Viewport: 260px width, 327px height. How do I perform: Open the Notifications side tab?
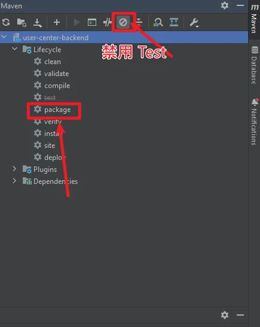click(254, 122)
